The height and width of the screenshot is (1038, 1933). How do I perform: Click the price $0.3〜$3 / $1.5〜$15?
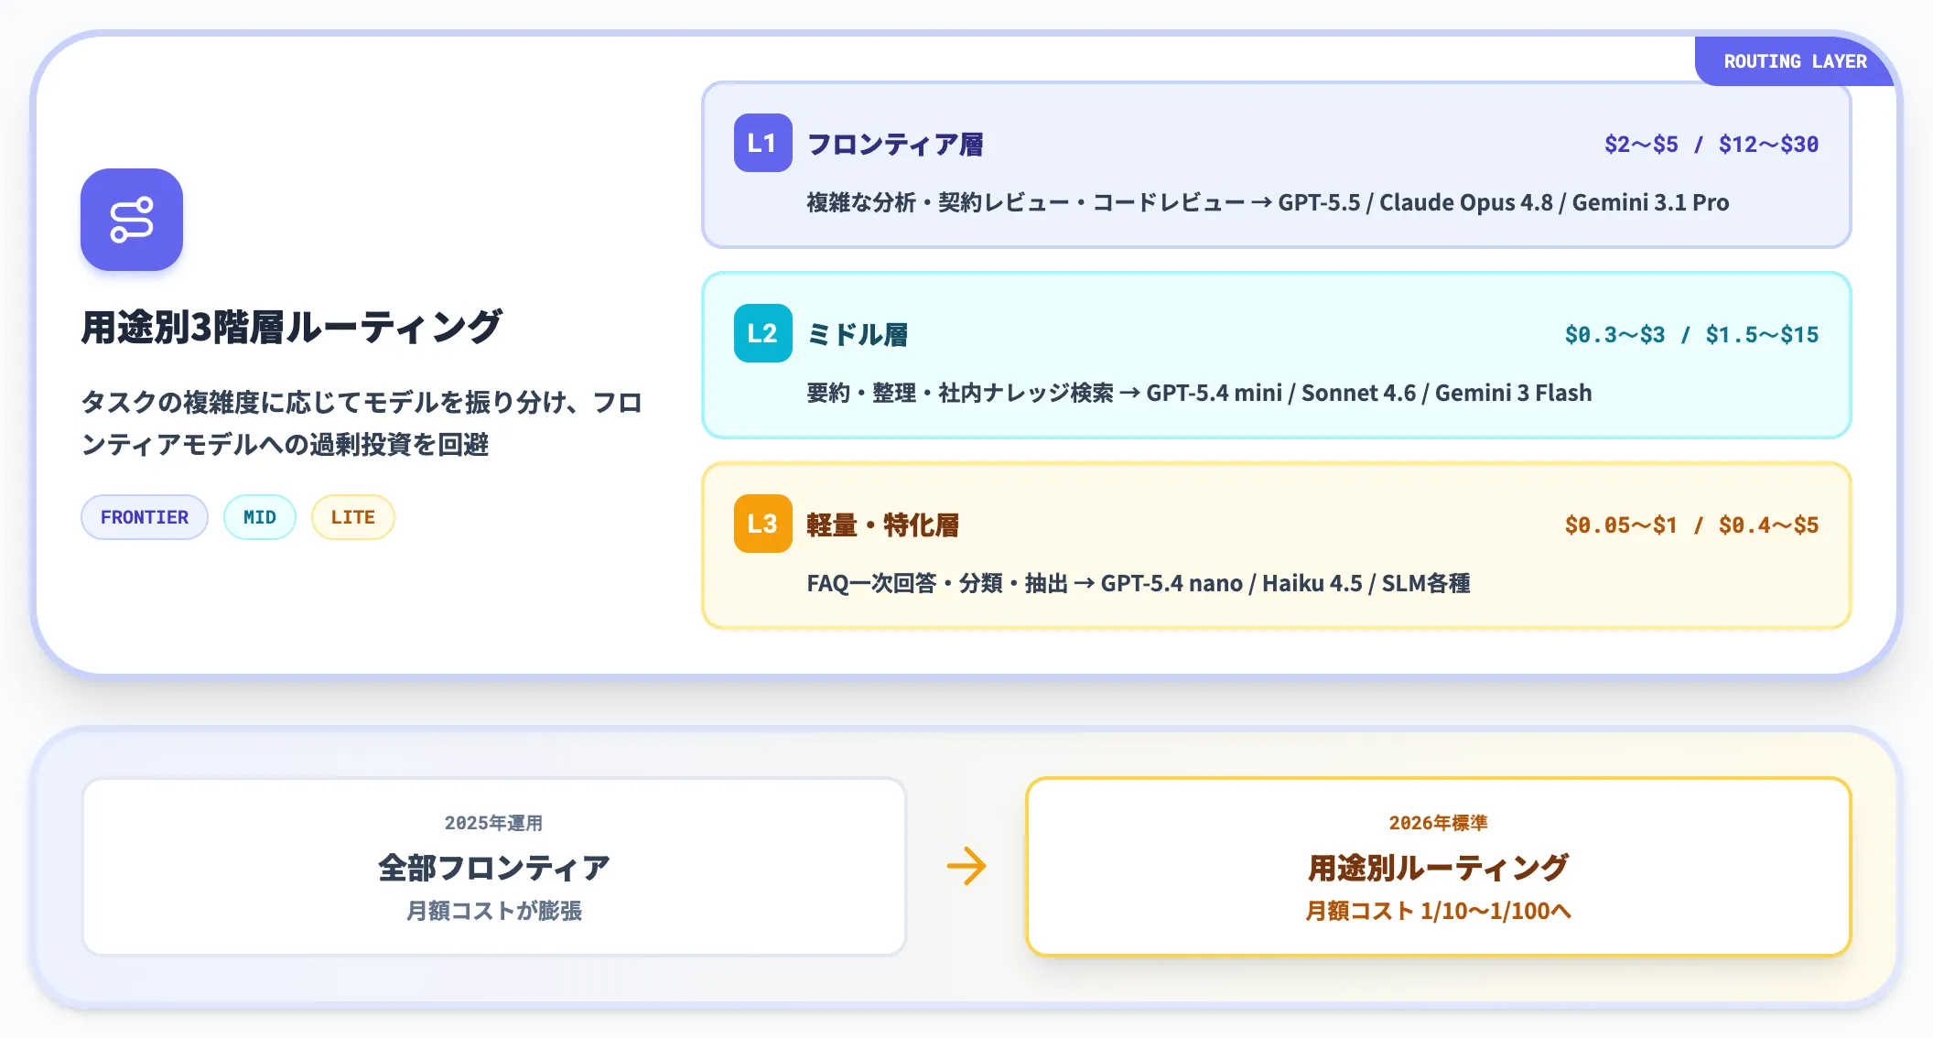tap(1691, 334)
